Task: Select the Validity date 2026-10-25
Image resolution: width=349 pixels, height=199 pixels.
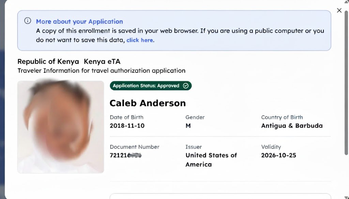Action: pos(278,155)
